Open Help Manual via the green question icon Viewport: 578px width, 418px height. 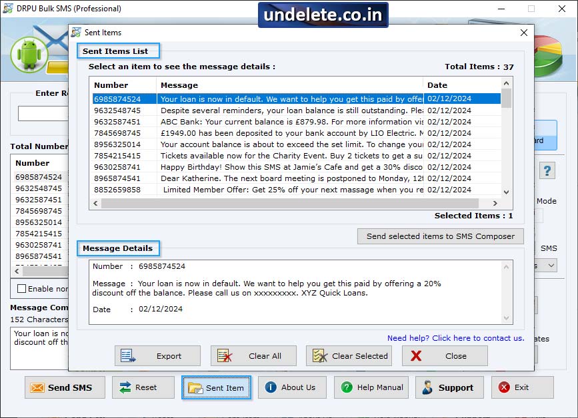[x=347, y=387]
